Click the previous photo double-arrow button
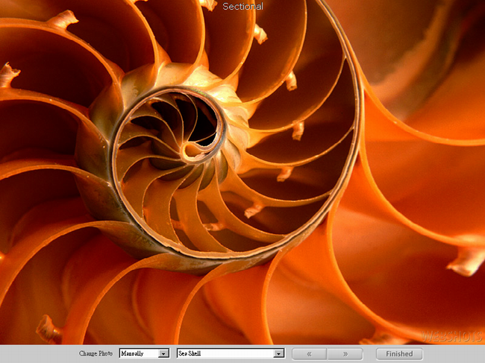The image size is (485, 363). 309,354
